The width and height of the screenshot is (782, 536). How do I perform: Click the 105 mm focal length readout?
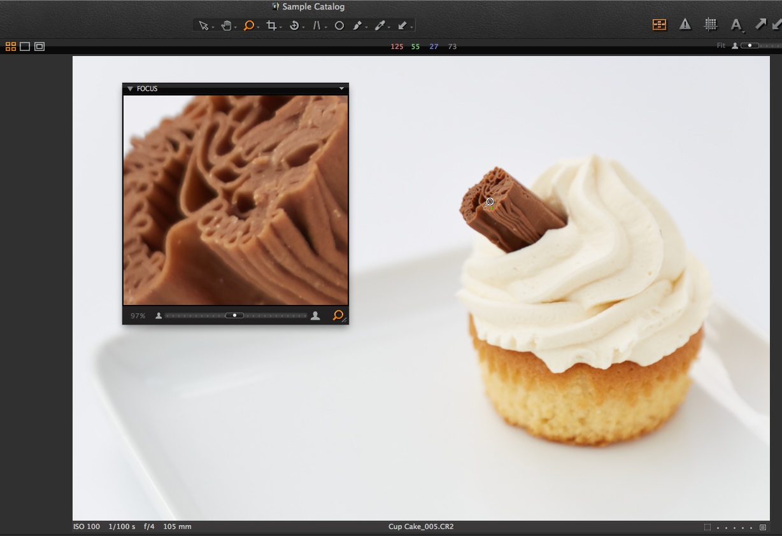[x=177, y=526]
